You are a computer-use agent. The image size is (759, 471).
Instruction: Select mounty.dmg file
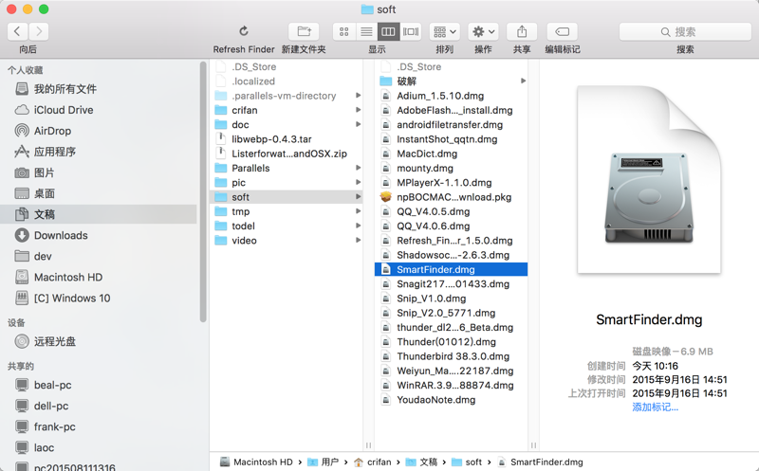click(452, 169)
